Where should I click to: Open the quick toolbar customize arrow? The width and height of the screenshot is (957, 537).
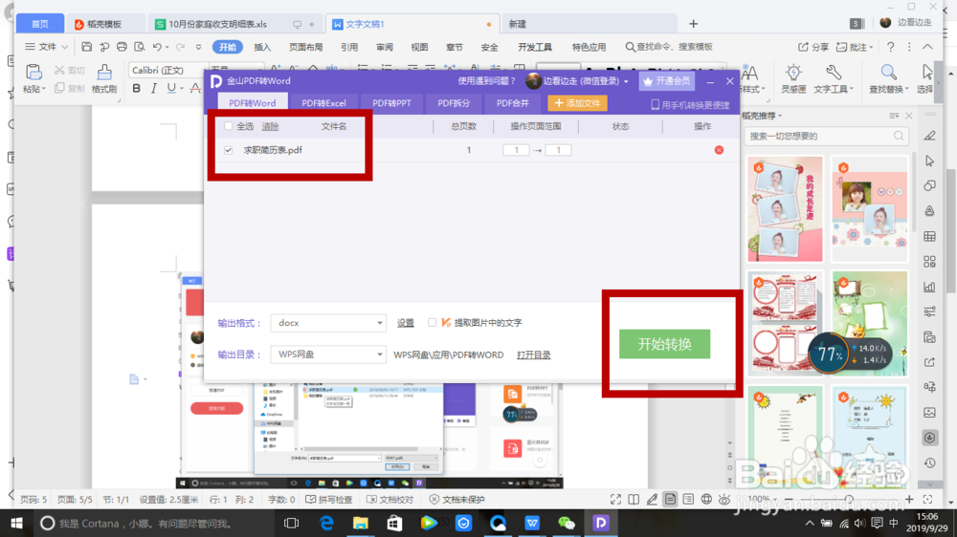[198, 47]
